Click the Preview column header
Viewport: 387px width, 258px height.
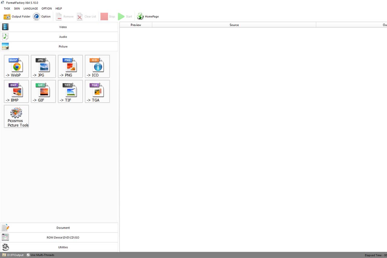tap(136, 25)
